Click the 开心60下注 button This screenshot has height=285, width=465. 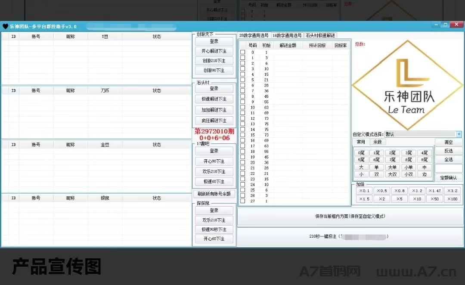[x=214, y=239]
